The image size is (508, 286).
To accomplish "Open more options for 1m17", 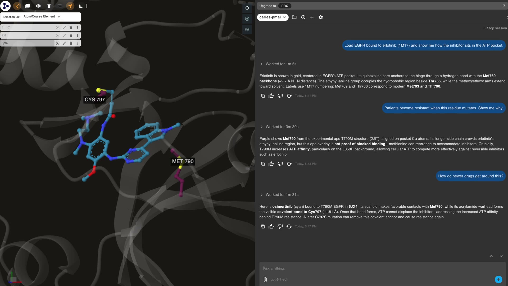I will point(78,28).
